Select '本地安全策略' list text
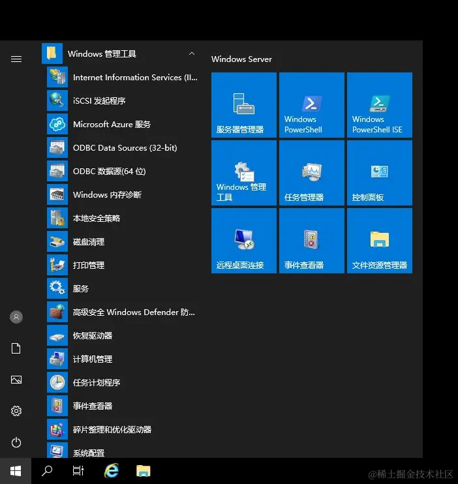This screenshot has width=458, height=484. click(x=97, y=218)
